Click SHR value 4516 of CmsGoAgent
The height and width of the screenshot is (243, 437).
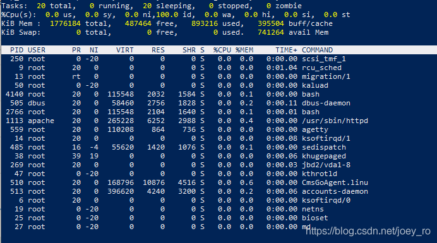[x=187, y=182]
